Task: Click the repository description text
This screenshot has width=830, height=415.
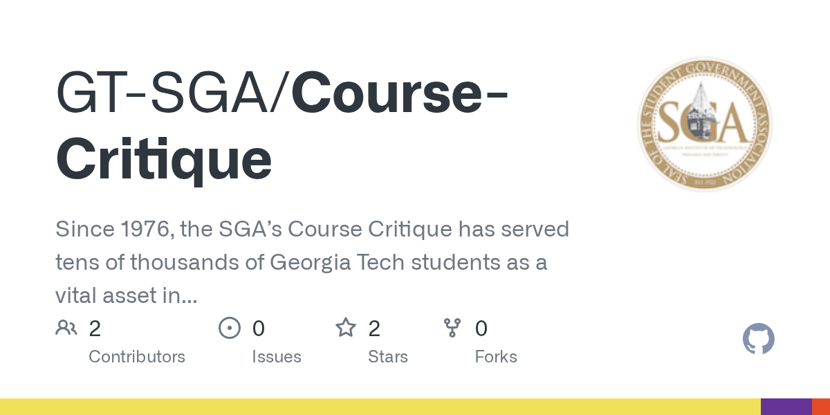Action: (x=312, y=263)
